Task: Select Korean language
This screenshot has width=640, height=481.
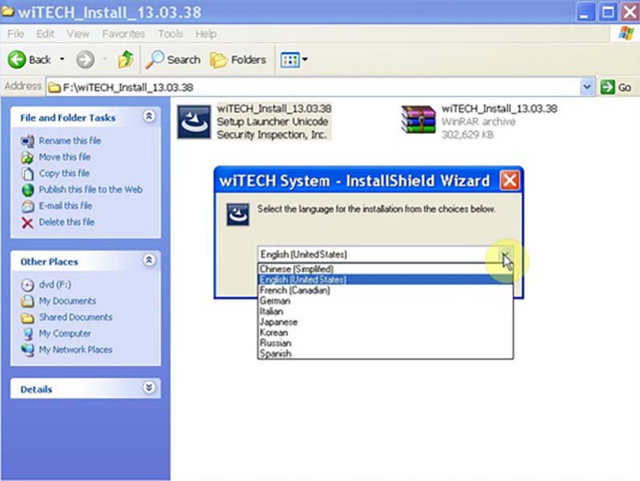Action: [x=385, y=333]
